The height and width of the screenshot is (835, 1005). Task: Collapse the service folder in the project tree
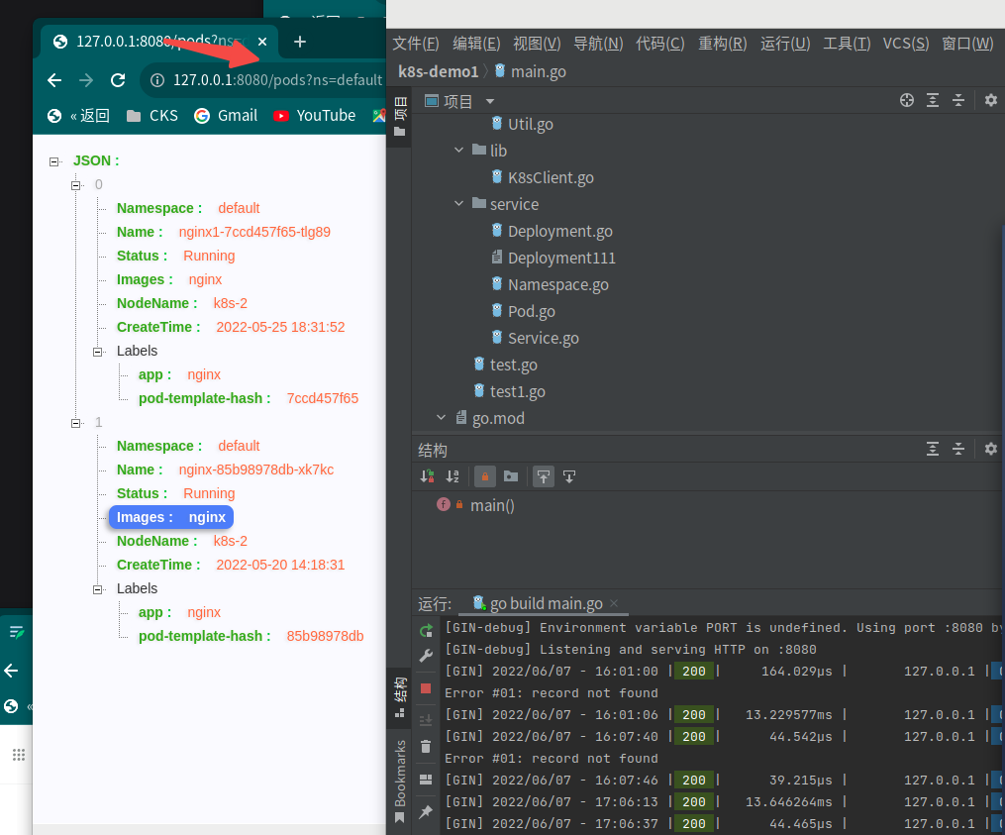(x=458, y=203)
